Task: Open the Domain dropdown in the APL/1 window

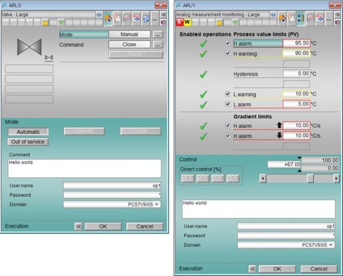Action: 331,245
